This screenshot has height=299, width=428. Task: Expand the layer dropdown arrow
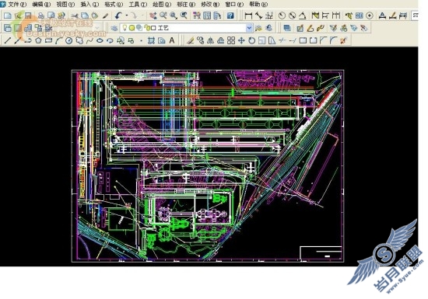(x=249, y=28)
